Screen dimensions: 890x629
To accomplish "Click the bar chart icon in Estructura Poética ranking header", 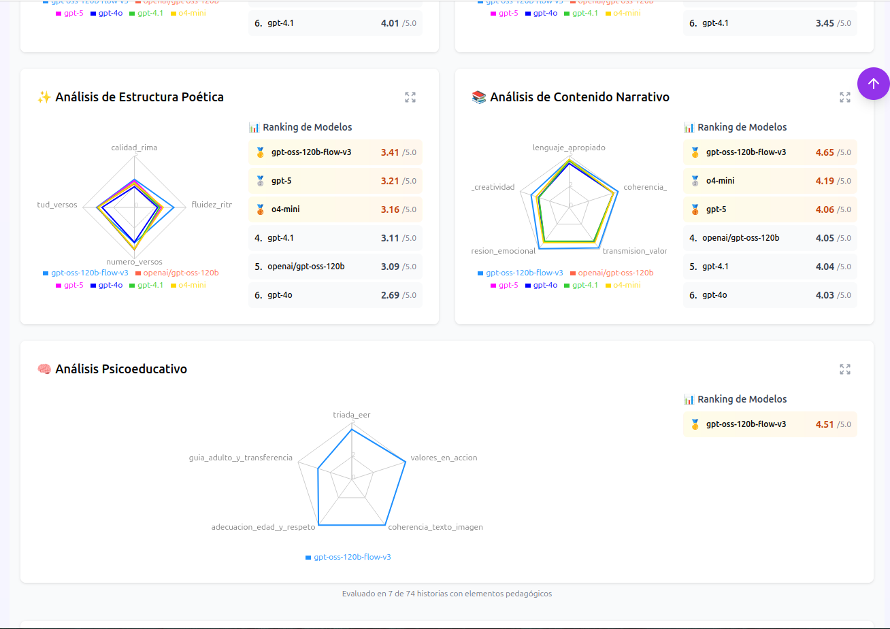I will click(254, 127).
